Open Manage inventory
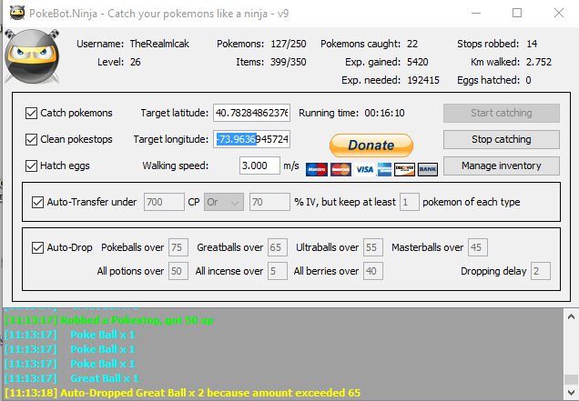Screen dimensions: 579x401 click(x=502, y=166)
